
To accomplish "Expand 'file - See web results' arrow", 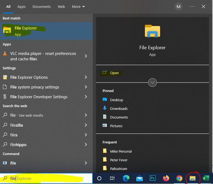I will [x=86, y=115].
